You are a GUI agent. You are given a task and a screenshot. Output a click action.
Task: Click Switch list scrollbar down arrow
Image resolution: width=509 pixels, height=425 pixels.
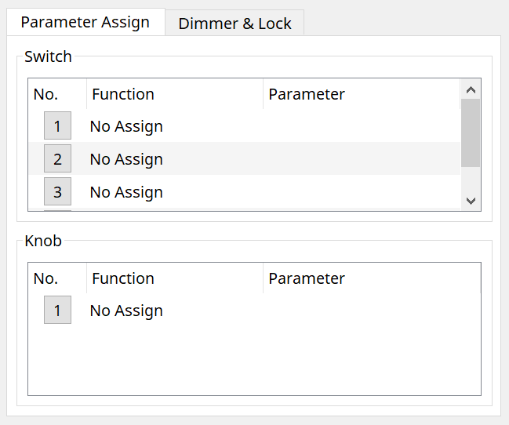tap(471, 201)
